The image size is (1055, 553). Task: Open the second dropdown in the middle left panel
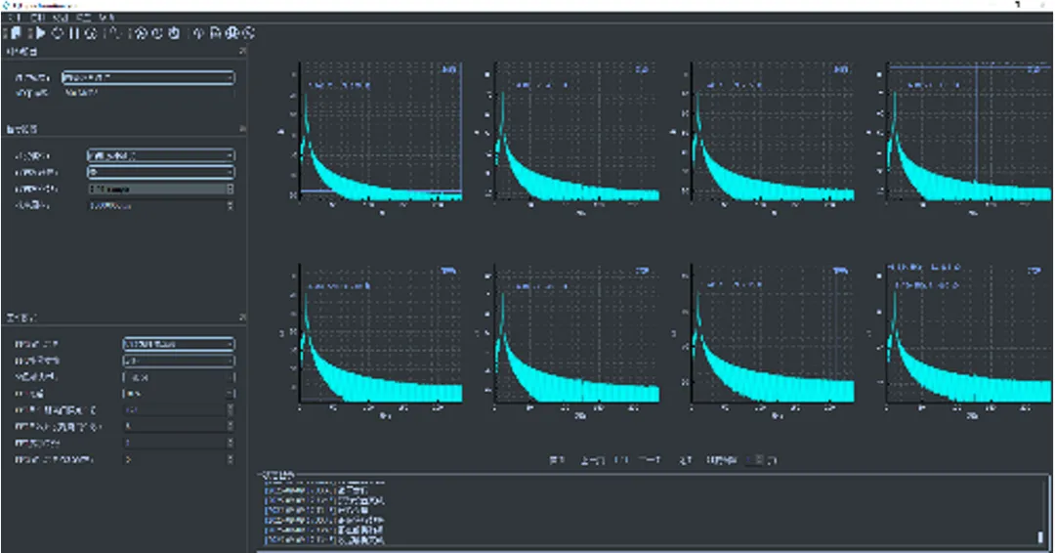pos(160,172)
